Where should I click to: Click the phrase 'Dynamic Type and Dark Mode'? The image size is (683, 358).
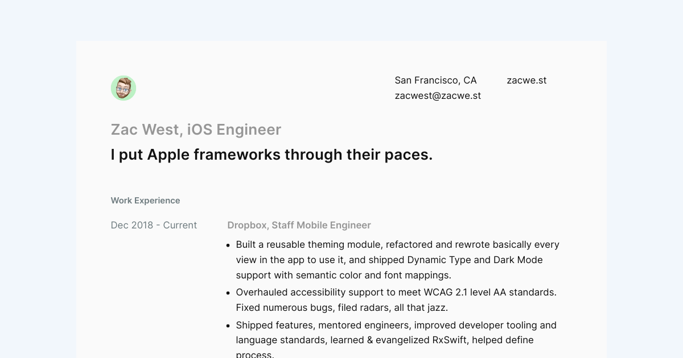475,260
